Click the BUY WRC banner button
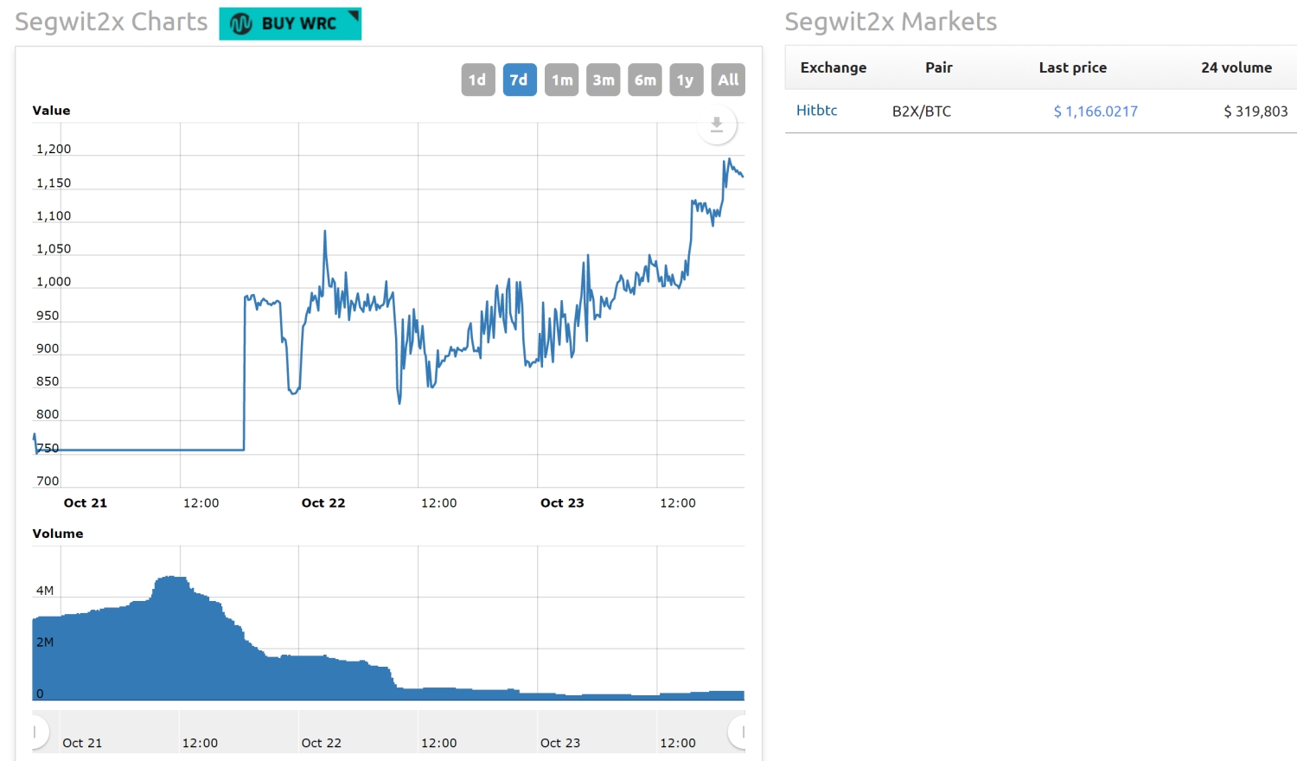 click(x=290, y=23)
